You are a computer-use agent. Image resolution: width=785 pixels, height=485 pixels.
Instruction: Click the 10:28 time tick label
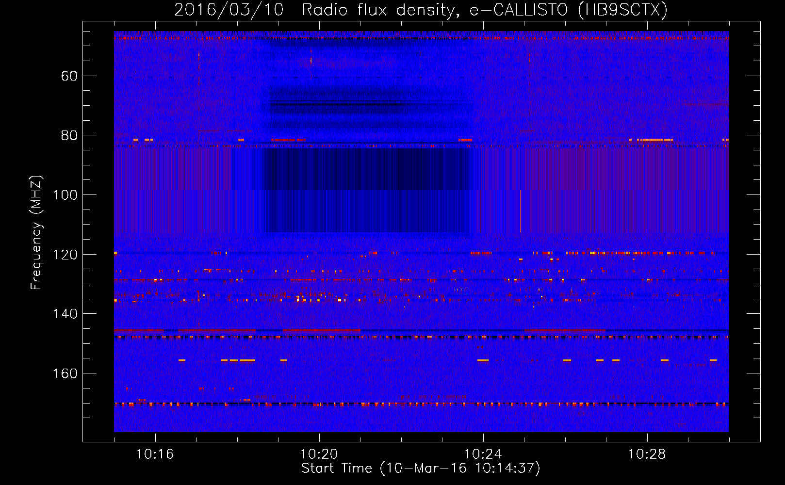click(647, 454)
